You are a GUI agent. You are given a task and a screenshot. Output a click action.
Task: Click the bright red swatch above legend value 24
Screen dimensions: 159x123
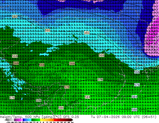(55, 120)
